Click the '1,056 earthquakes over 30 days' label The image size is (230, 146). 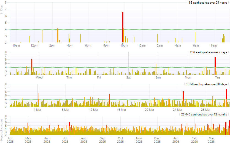coord(207,84)
